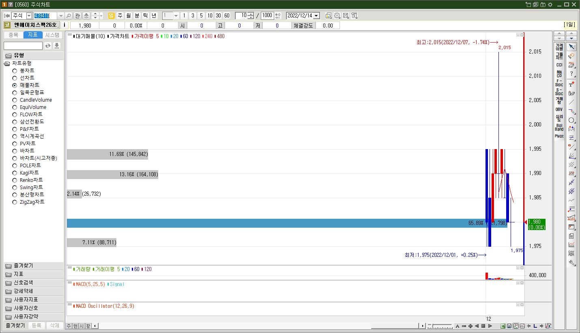Expand the 지표 section in left panel
Screen dimensions: 580x333
click(x=34, y=274)
